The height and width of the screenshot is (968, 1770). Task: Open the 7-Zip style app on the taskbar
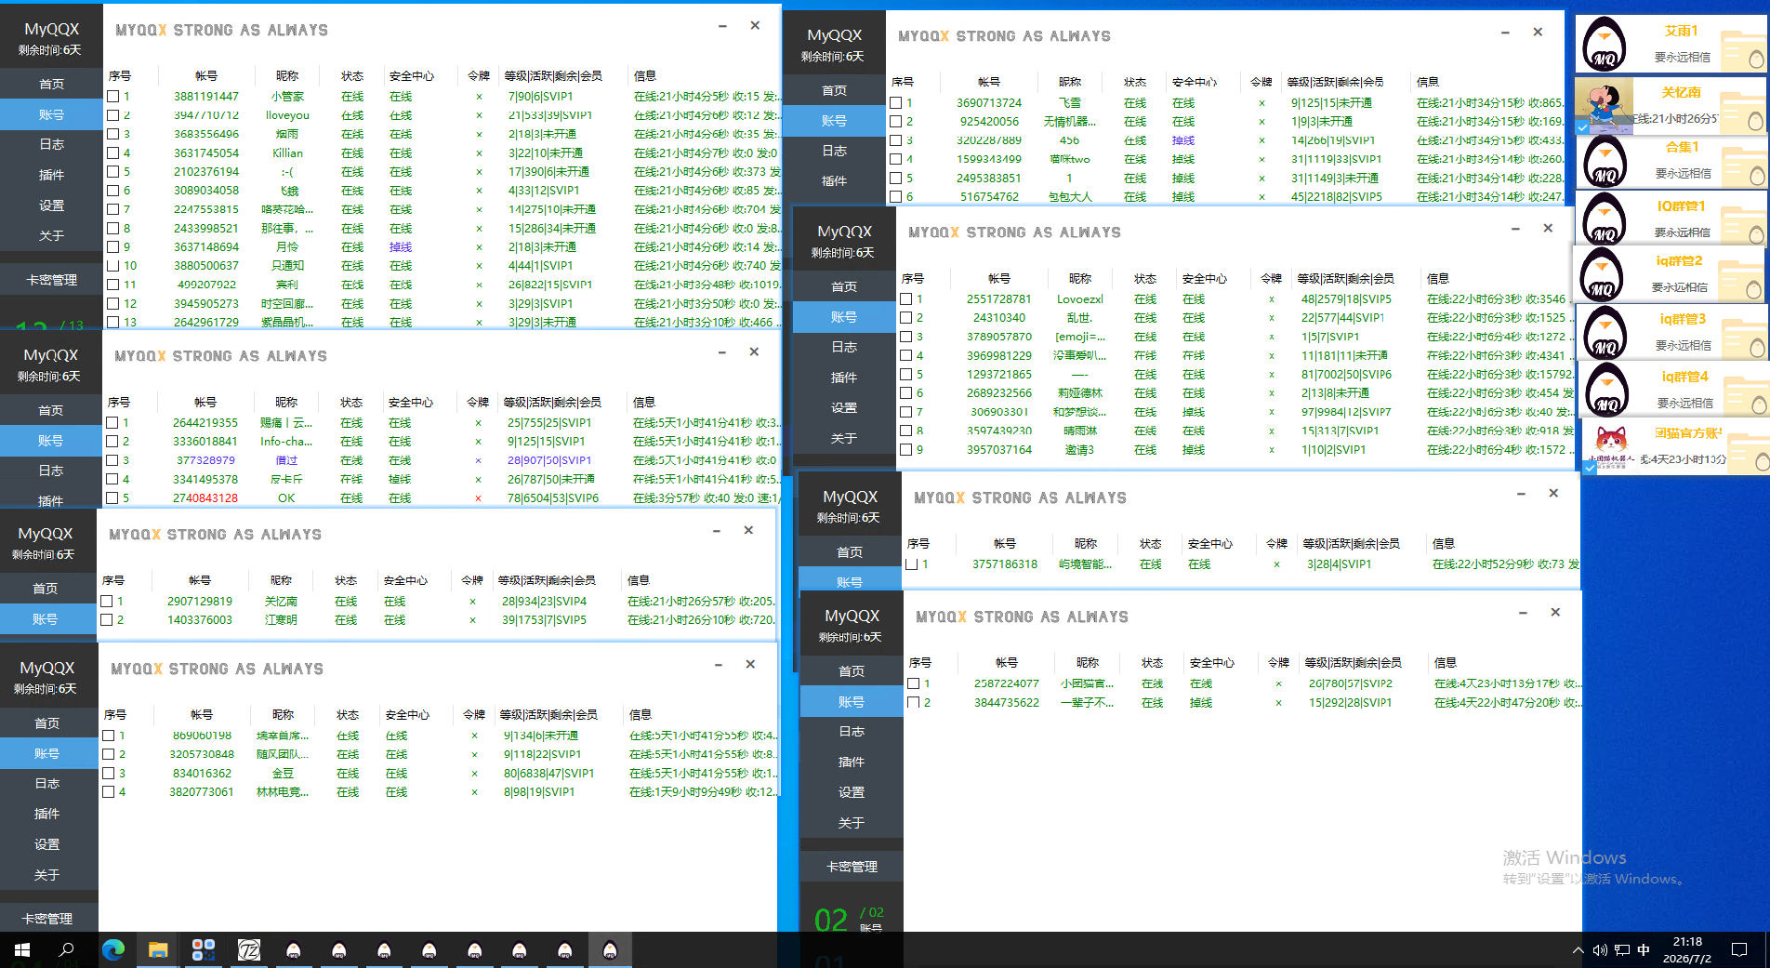point(249,949)
